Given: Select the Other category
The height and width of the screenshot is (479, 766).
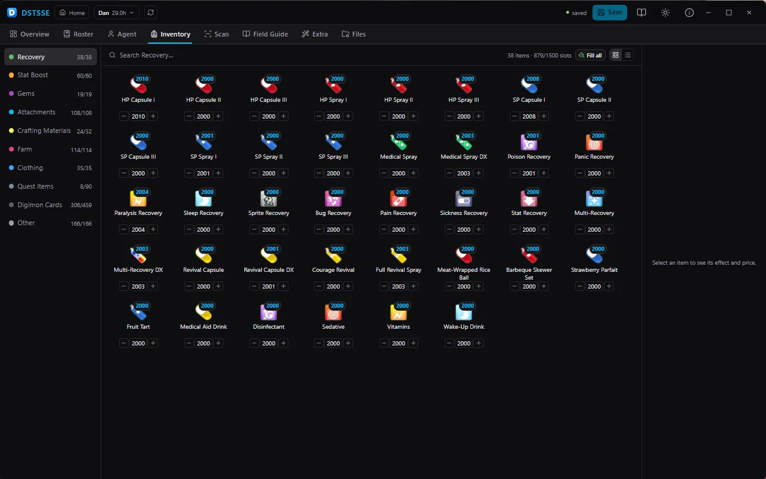Looking at the screenshot, I should click(x=50, y=223).
